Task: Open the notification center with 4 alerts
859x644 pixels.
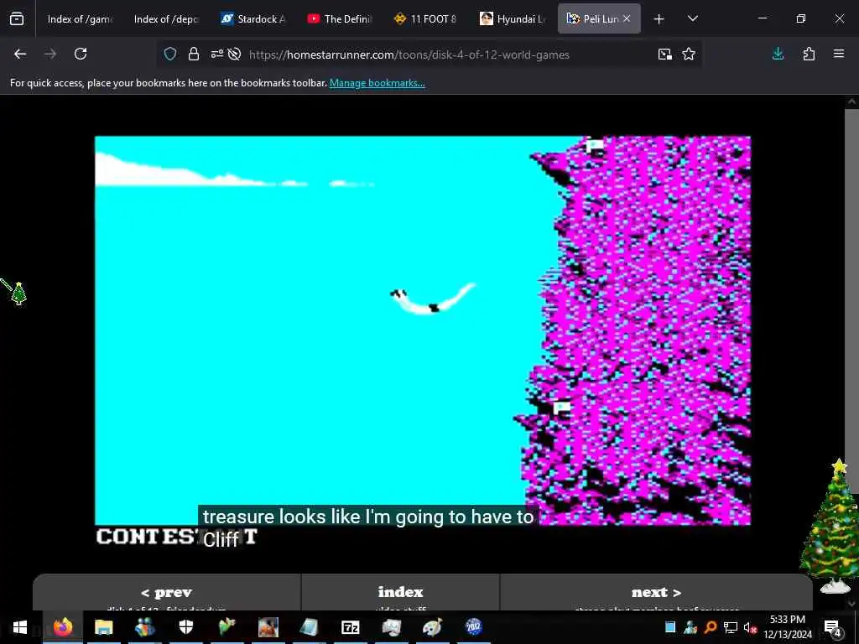Action: tap(832, 627)
